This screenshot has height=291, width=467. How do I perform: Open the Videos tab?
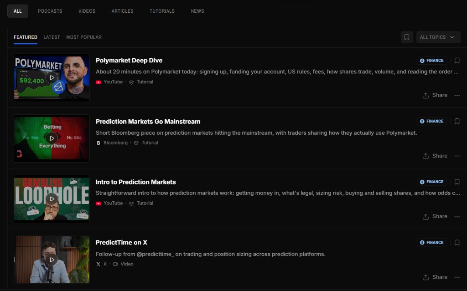[x=87, y=11]
